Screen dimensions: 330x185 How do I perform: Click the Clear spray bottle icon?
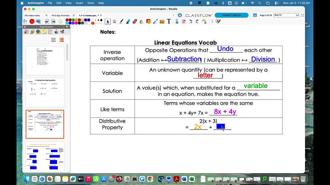tap(177, 21)
